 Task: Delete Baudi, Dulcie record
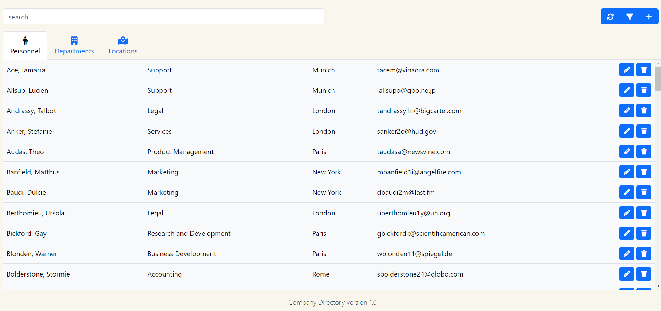point(644,192)
